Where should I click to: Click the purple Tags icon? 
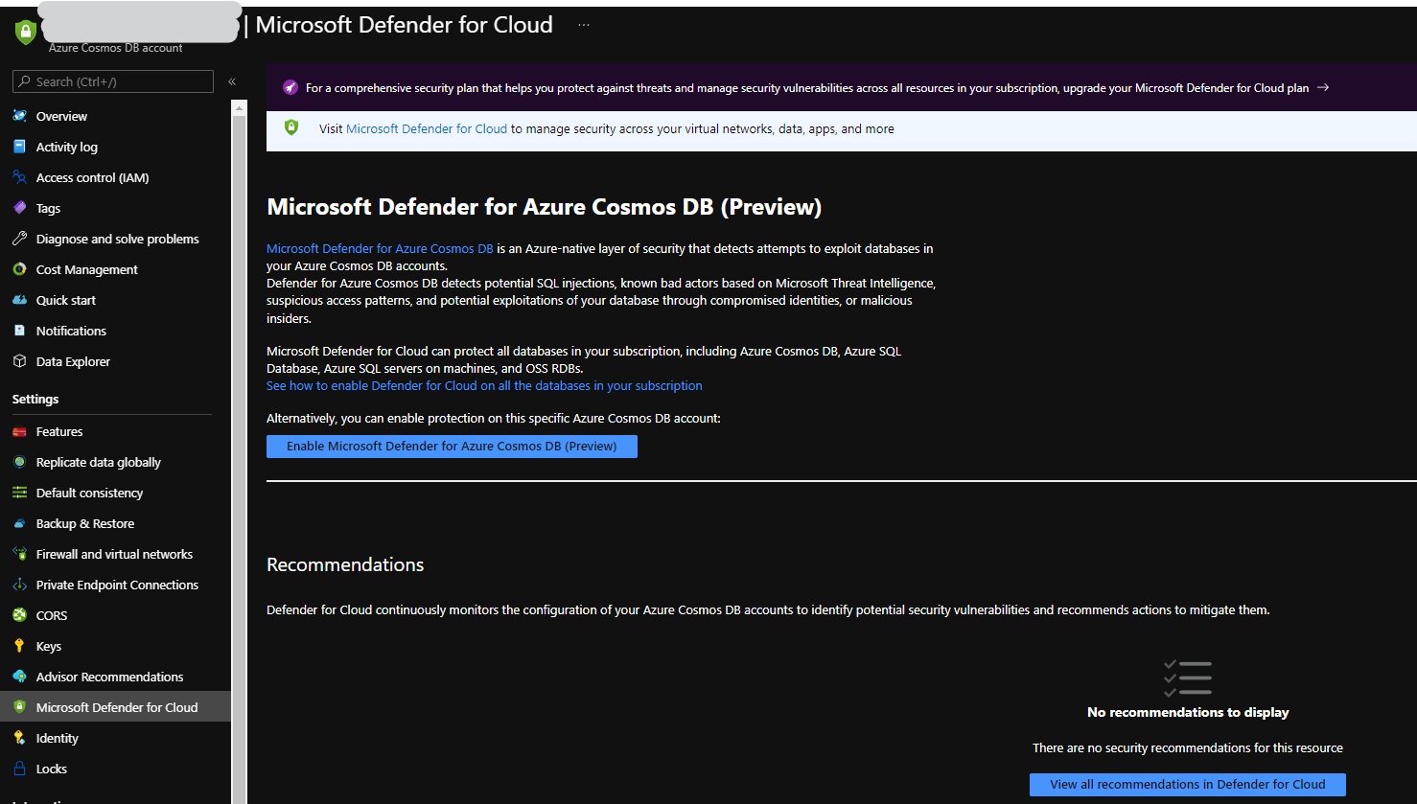pos(19,208)
